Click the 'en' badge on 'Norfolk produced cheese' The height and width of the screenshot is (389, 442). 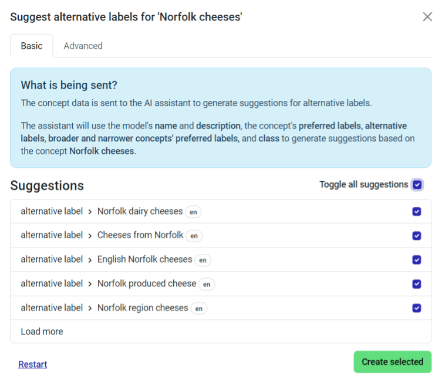pyautogui.click(x=207, y=285)
